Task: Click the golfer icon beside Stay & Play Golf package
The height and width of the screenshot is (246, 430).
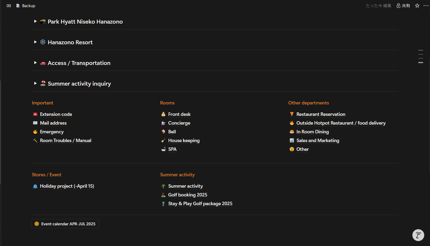Action: tap(163, 204)
